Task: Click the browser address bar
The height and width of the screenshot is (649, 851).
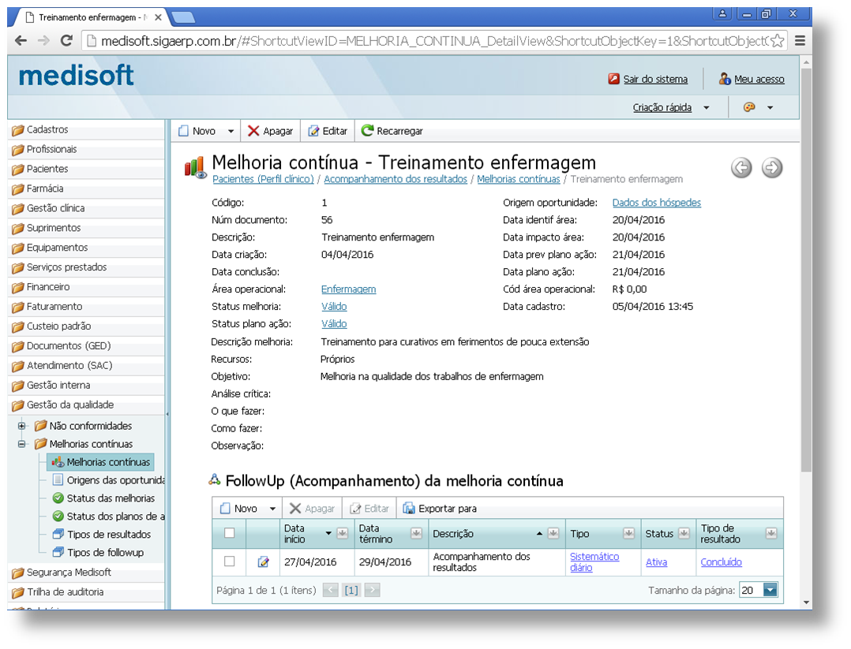Action: pos(426,41)
